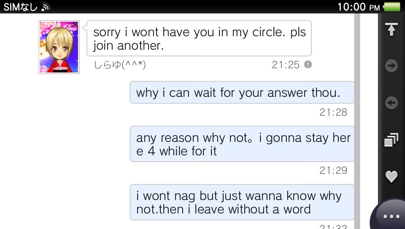This screenshot has height=229, width=405.
Task: Click the vertical scrollbar track
Action: pyautogui.click(x=357, y=121)
